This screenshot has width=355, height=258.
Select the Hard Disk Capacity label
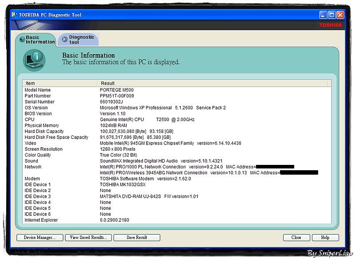[x=44, y=131]
